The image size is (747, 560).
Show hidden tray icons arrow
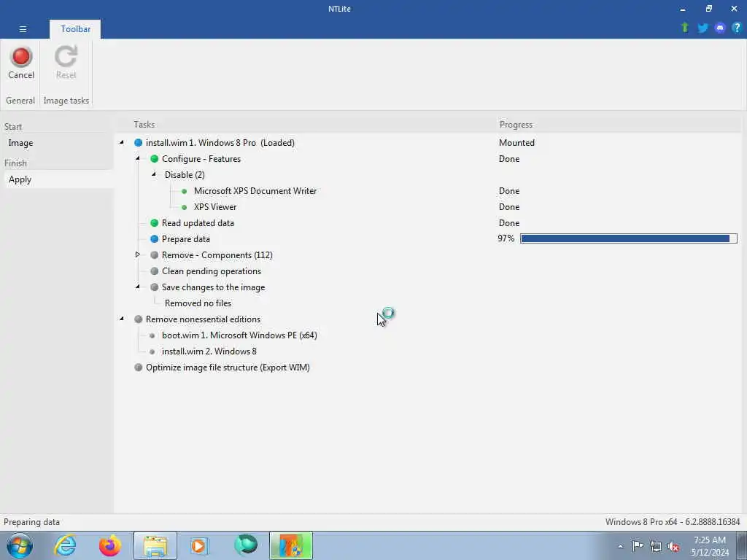(620, 547)
